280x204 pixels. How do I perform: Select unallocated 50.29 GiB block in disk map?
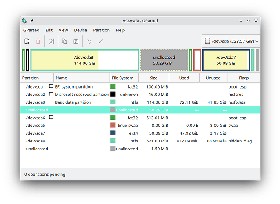[x=164, y=60]
